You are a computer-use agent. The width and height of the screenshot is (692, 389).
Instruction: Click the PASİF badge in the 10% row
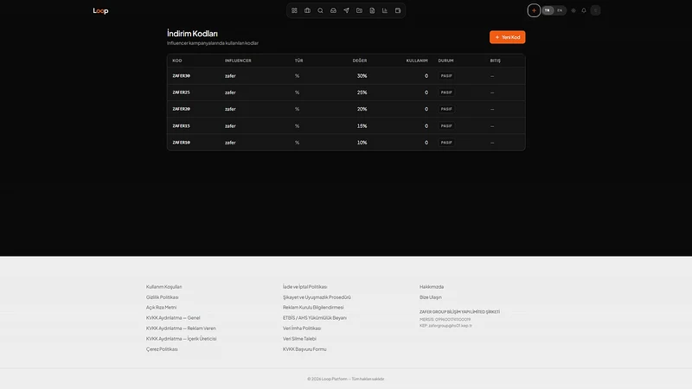tap(446, 143)
